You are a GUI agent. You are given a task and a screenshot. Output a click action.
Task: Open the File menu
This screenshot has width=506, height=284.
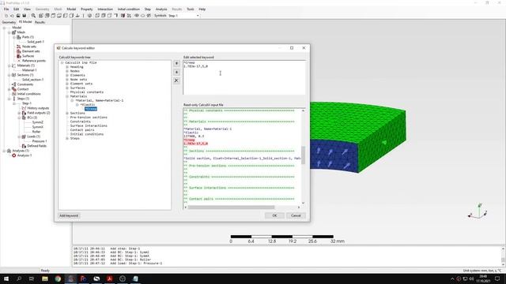[6, 9]
